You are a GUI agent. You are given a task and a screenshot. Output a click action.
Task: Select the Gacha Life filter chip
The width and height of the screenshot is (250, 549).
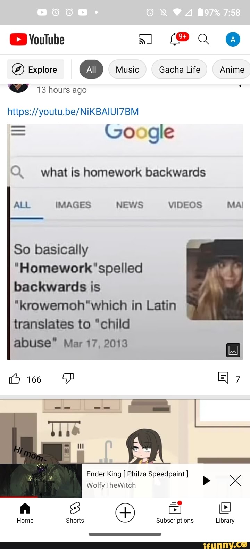coord(180,69)
